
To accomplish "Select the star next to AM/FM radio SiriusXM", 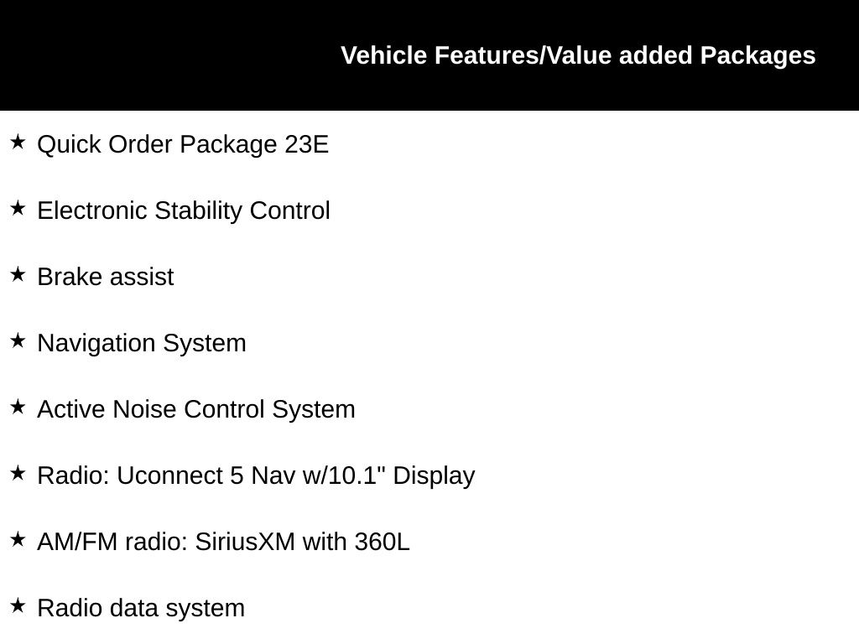I will [x=18, y=540].
